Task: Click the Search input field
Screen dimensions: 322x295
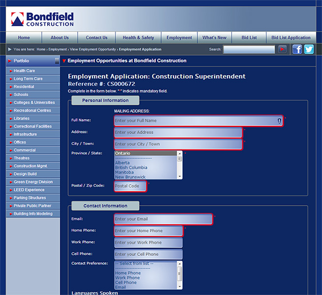Action: 249,50
